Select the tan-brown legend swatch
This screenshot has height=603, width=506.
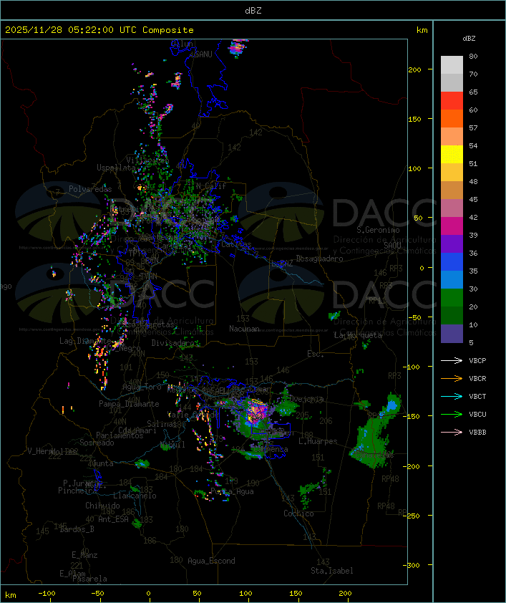point(452,190)
